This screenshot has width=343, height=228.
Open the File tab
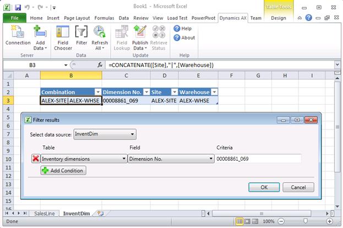[x=15, y=18]
